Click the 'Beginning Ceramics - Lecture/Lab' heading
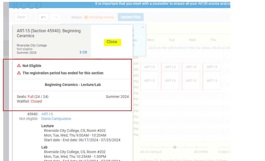 (x=73, y=85)
